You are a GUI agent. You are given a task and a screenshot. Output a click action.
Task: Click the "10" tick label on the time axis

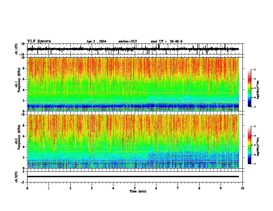[x=242, y=188]
